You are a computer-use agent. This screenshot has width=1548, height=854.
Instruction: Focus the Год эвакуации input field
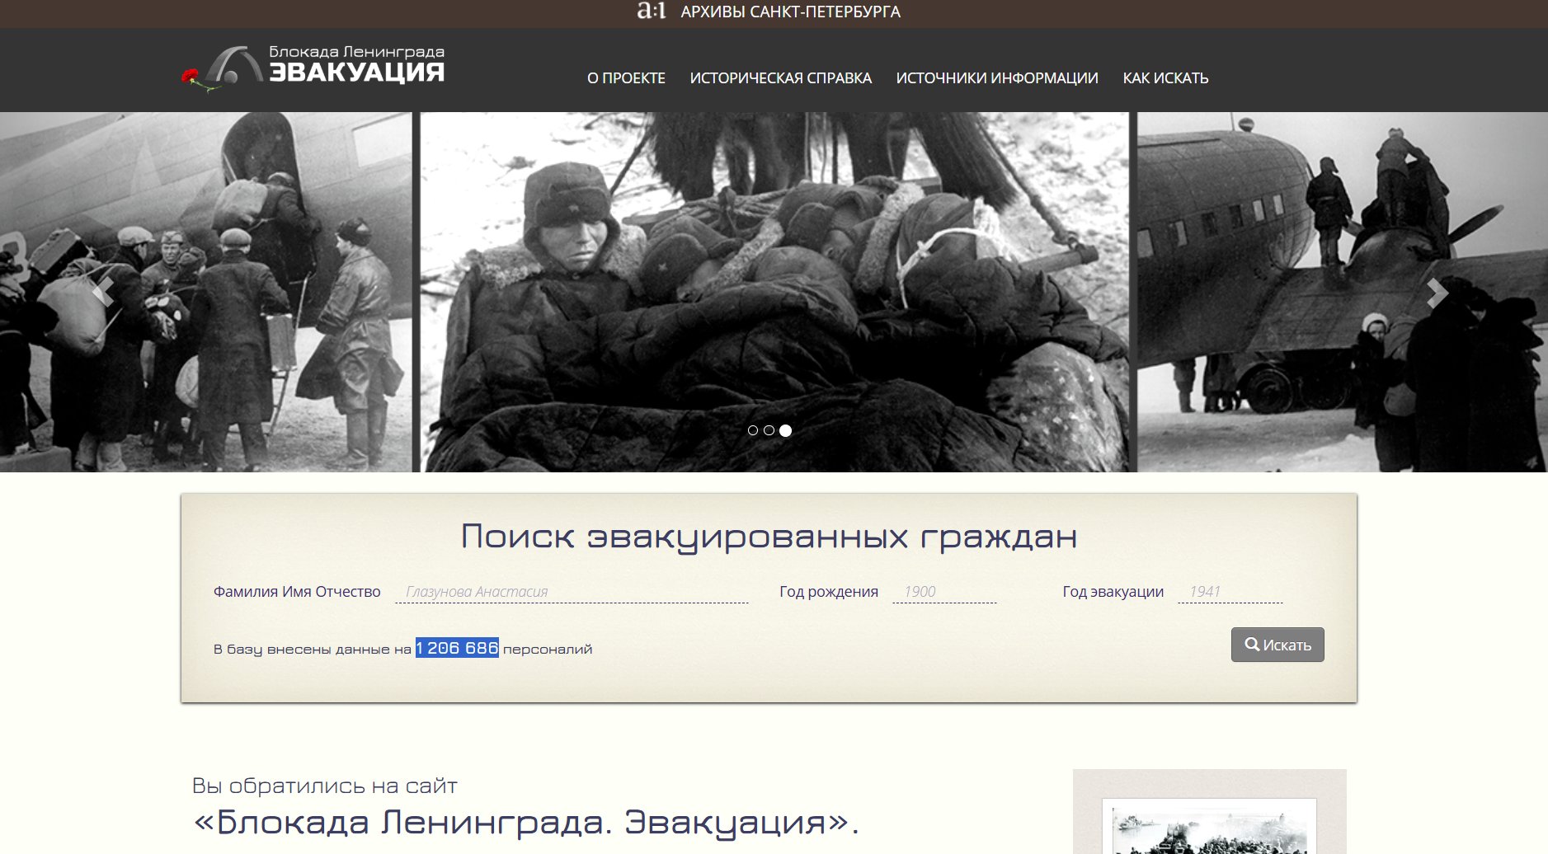(x=1230, y=592)
